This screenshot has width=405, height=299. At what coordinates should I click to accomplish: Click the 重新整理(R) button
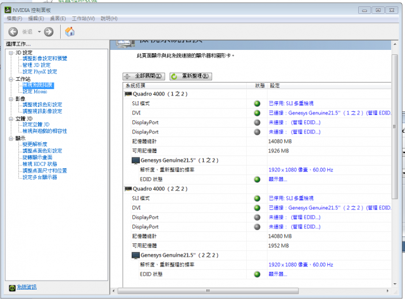pyautogui.click(x=190, y=76)
